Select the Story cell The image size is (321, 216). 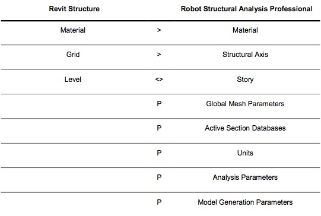point(245,80)
